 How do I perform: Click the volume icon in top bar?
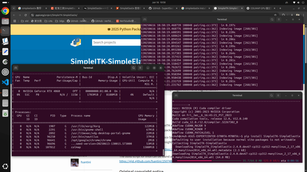(x=298, y=2)
